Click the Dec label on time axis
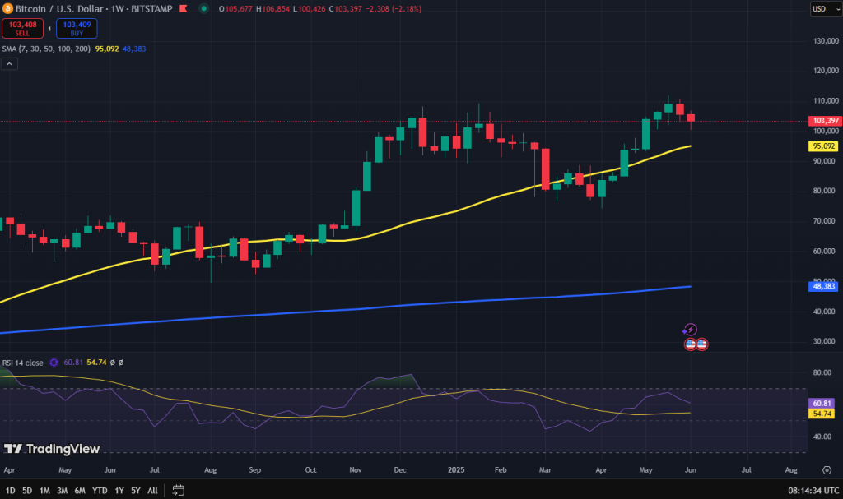 click(x=400, y=470)
